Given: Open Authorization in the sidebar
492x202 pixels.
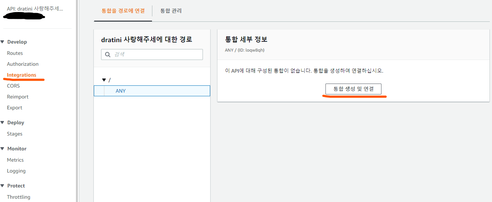Looking at the screenshot, I should coord(23,64).
